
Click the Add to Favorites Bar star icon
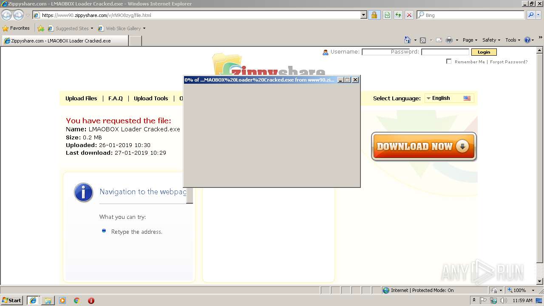[41, 28]
